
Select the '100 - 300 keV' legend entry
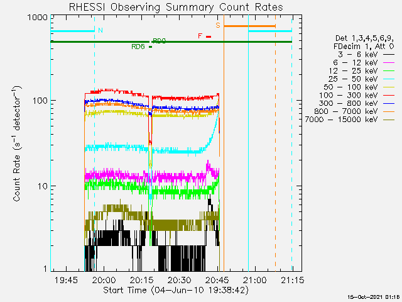point(357,95)
